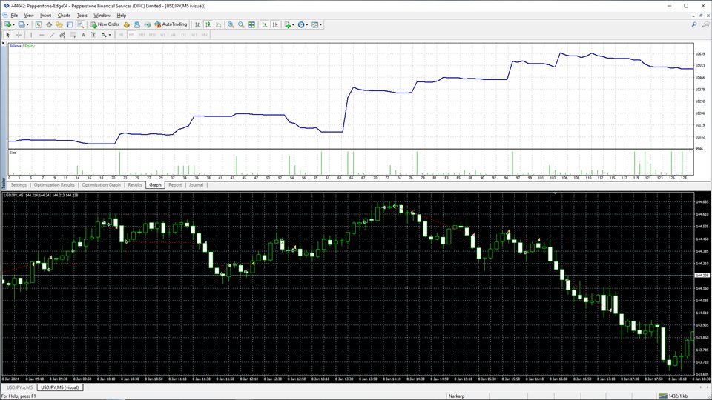
Task: Expand the New Chart dropdown arrow
Action: (13, 25)
